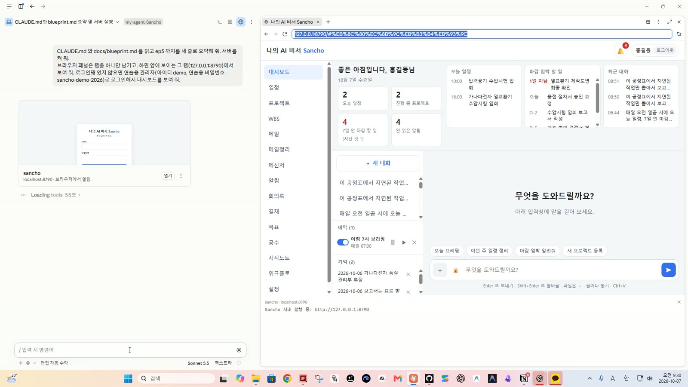This screenshot has height=387, width=688.
Task: Close the 나의 AI 비서 Sancho browser tab
Action: 318,22
